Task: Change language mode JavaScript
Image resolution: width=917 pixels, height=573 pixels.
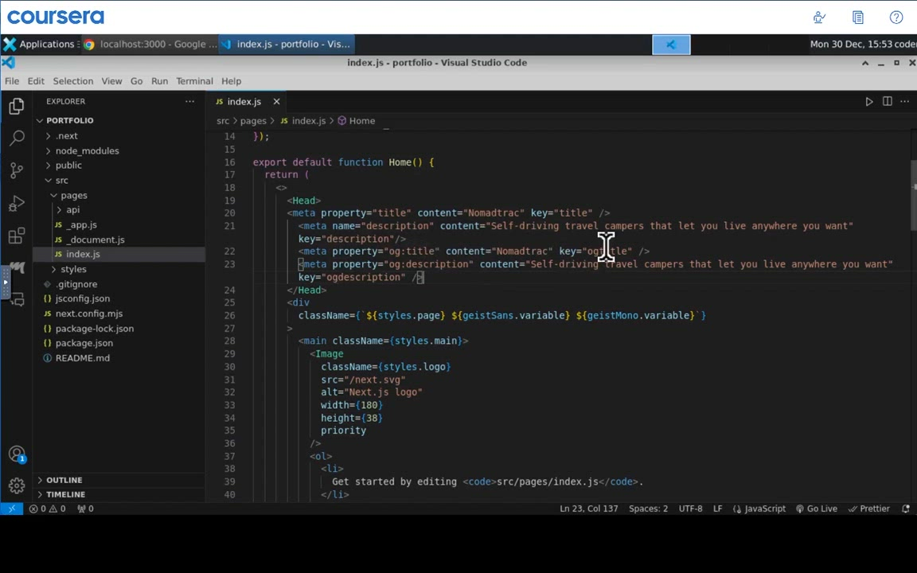Action: [759, 509]
